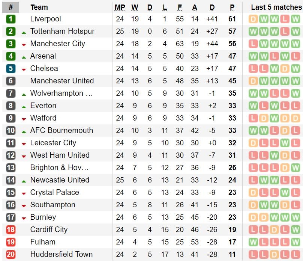Click Fulham's first last-five result, the win badge
The width and height of the screenshot is (303, 261).
(253, 242)
